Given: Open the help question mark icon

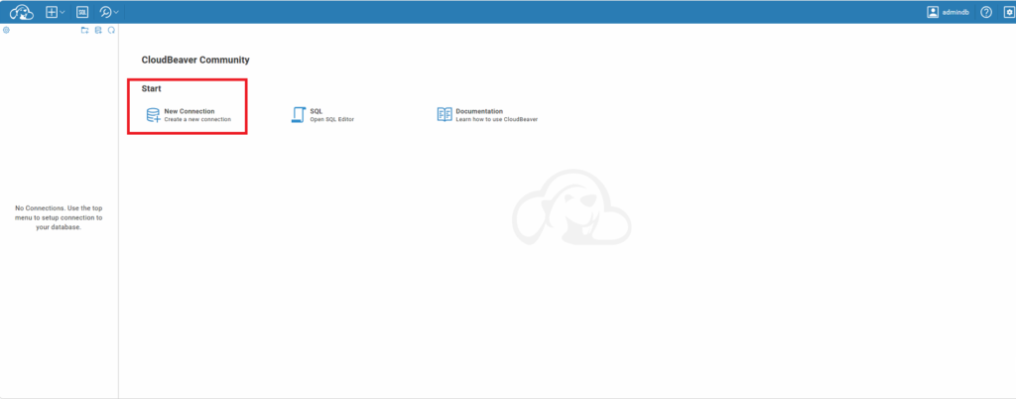Looking at the screenshot, I should 985,12.
